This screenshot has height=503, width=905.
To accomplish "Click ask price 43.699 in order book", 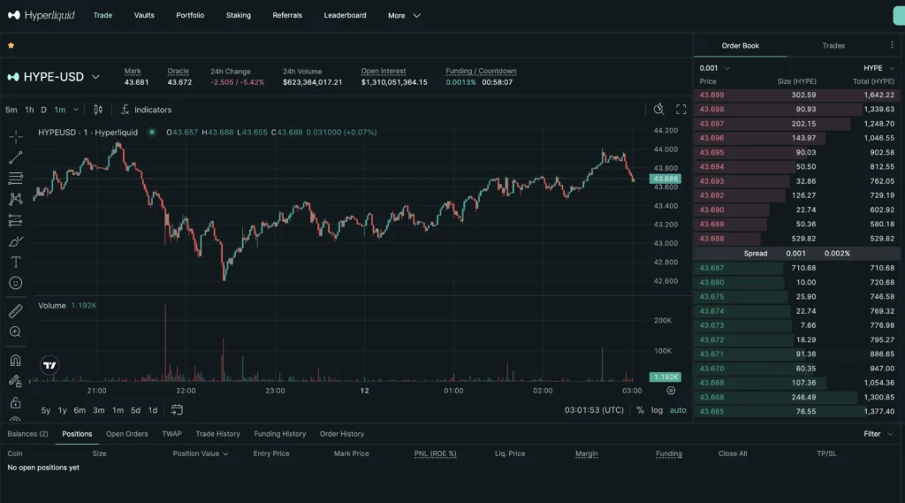I will pos(711,95).
